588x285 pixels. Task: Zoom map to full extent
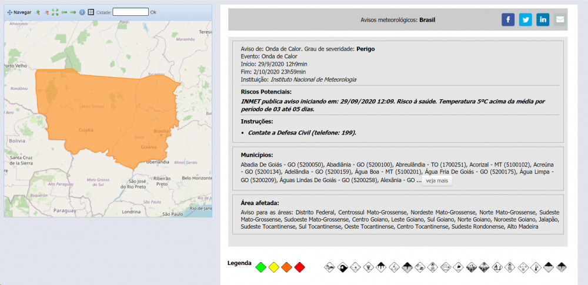pyautogui.click(x=55, y=12)
